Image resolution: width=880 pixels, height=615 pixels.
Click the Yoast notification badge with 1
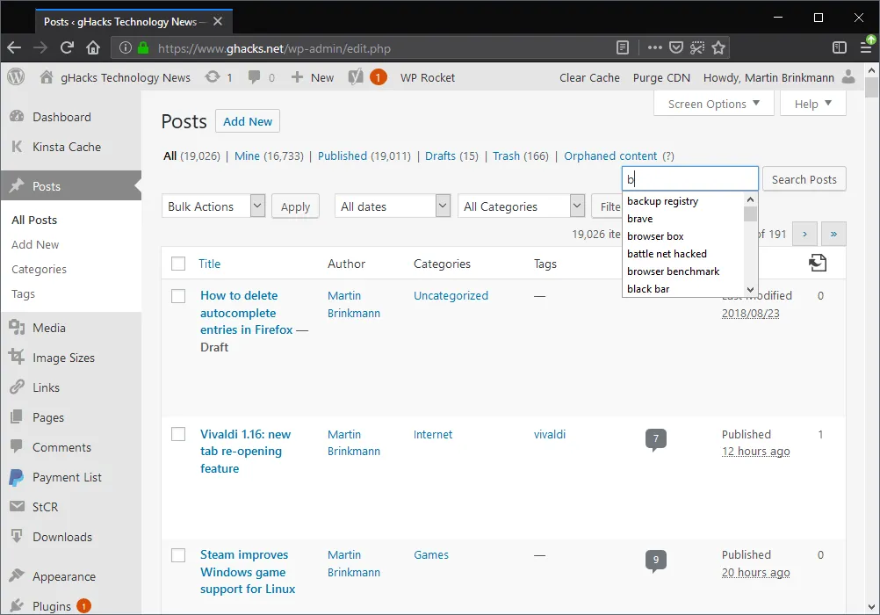379,77
